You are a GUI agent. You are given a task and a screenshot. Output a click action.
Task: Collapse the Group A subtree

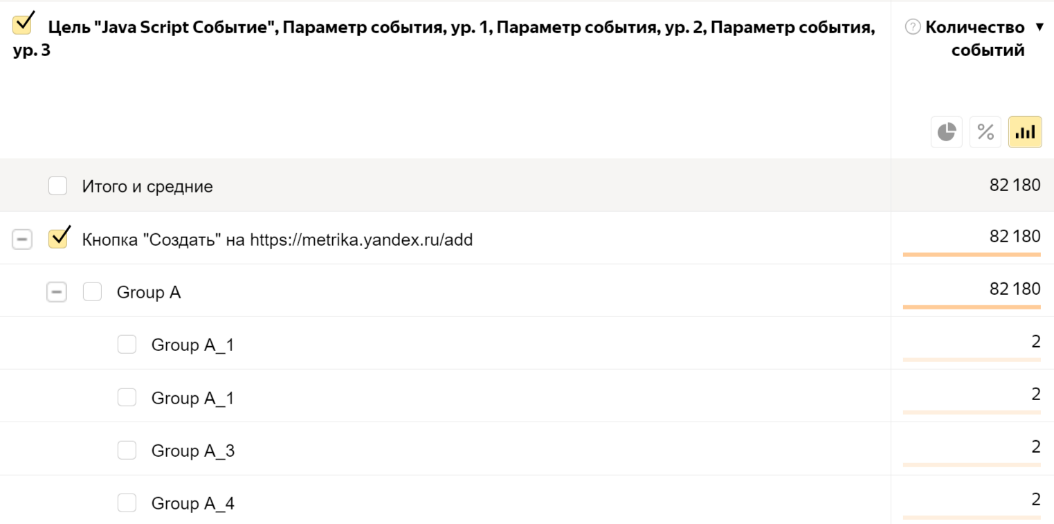pos(57,292)
